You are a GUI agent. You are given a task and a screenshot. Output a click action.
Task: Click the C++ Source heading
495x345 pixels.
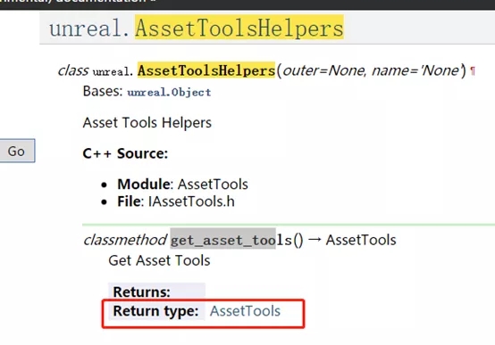tap(125, 153)
